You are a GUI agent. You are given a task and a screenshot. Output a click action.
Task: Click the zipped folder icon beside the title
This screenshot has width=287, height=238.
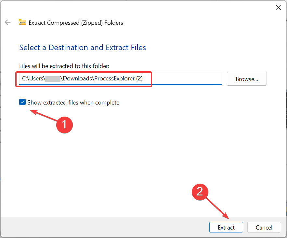tap(22, 22)
